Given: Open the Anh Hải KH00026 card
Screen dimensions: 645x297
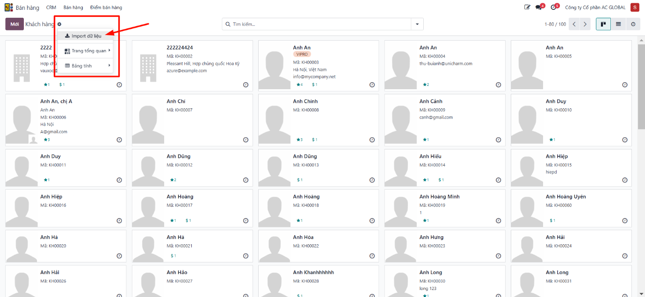Looking at the screenshot, I should [x=65, y=281].
